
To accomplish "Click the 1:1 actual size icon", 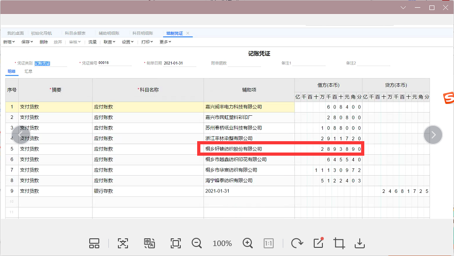I will click(269, 243).
